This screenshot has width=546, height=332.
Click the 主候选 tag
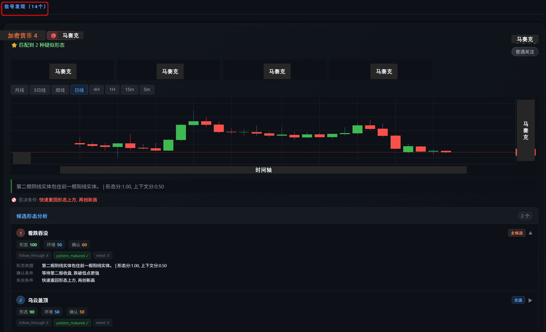click(516, 233)
